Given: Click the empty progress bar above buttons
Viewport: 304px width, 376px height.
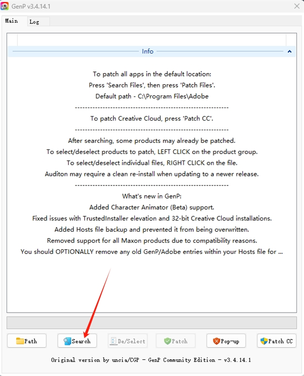Looking at the screenshot, I should point(152,322).
